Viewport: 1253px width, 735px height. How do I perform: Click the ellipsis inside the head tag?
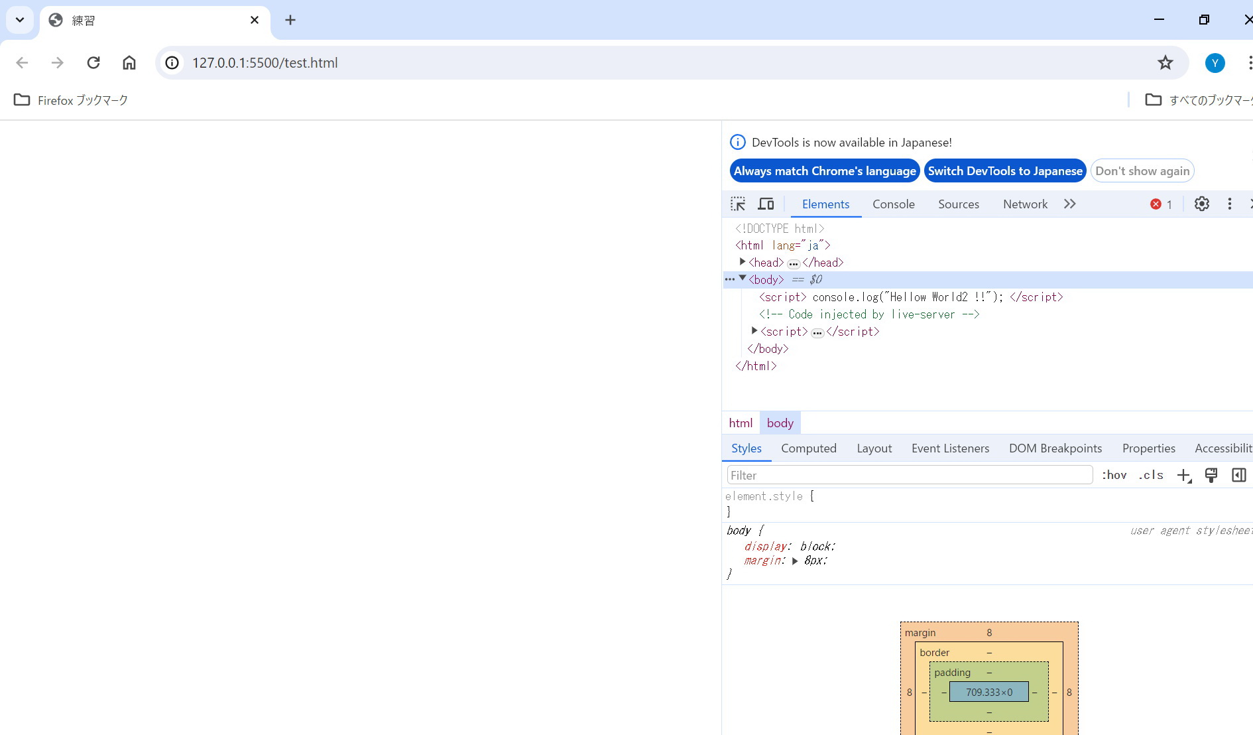click(x=793, y=264)
